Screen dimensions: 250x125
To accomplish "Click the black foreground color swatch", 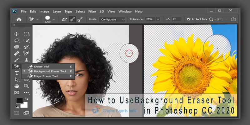I will click(19, 101).
